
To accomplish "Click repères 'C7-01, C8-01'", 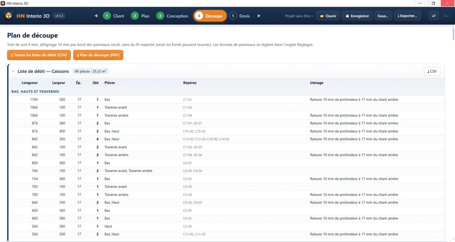I will (x=193, y=123).
